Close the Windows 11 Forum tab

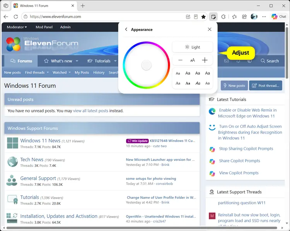tap(73, 6)
